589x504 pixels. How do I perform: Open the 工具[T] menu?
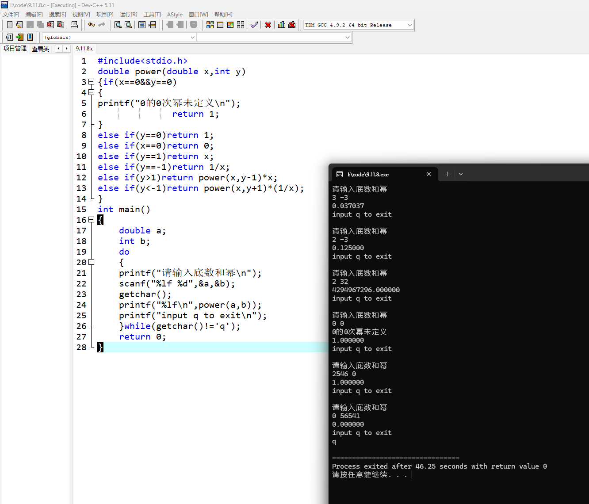[x=152, y=15]
